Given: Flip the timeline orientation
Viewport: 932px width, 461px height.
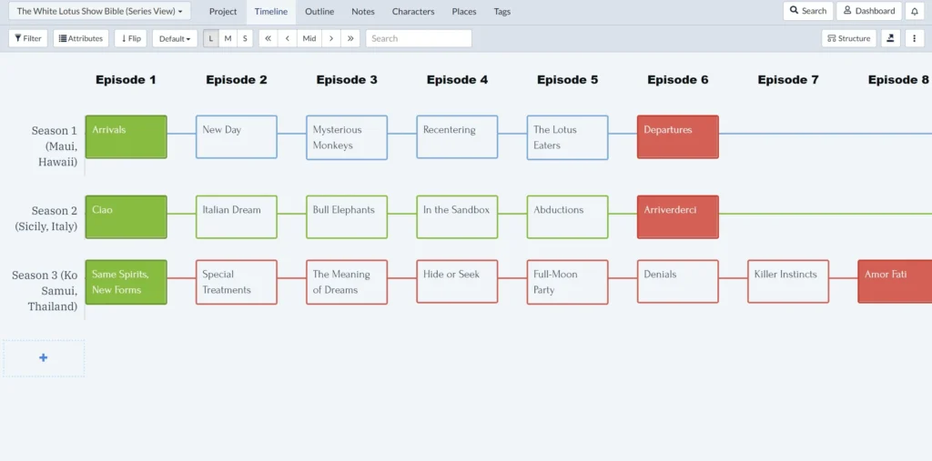Looking at the screenshot, I should (131, 38).
